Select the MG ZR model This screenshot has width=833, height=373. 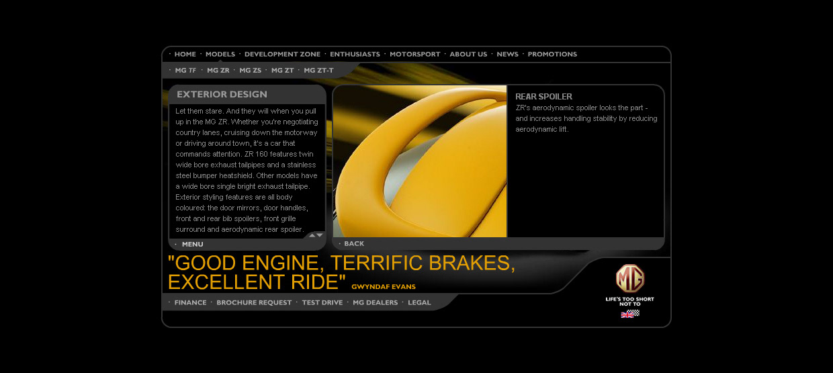point(218,71)
